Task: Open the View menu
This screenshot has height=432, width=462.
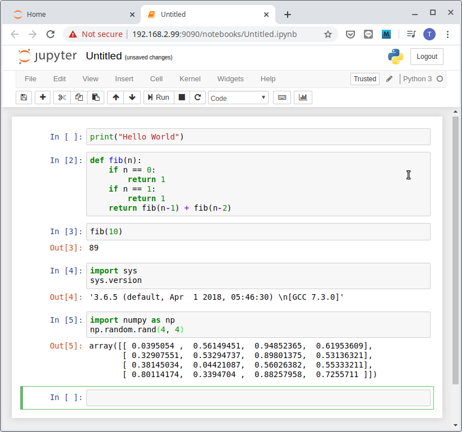Action: pos(90,79)
